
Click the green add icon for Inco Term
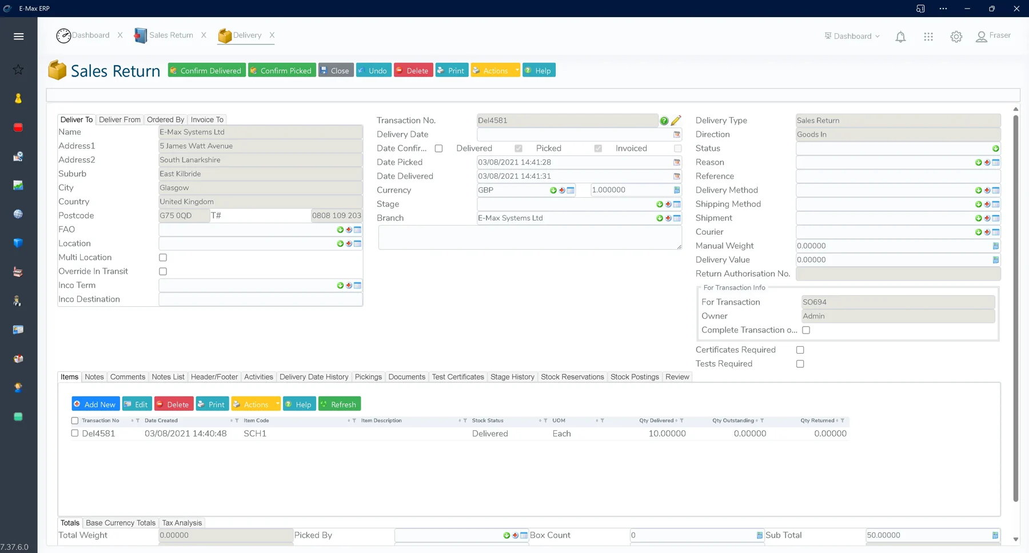[340, 285]
